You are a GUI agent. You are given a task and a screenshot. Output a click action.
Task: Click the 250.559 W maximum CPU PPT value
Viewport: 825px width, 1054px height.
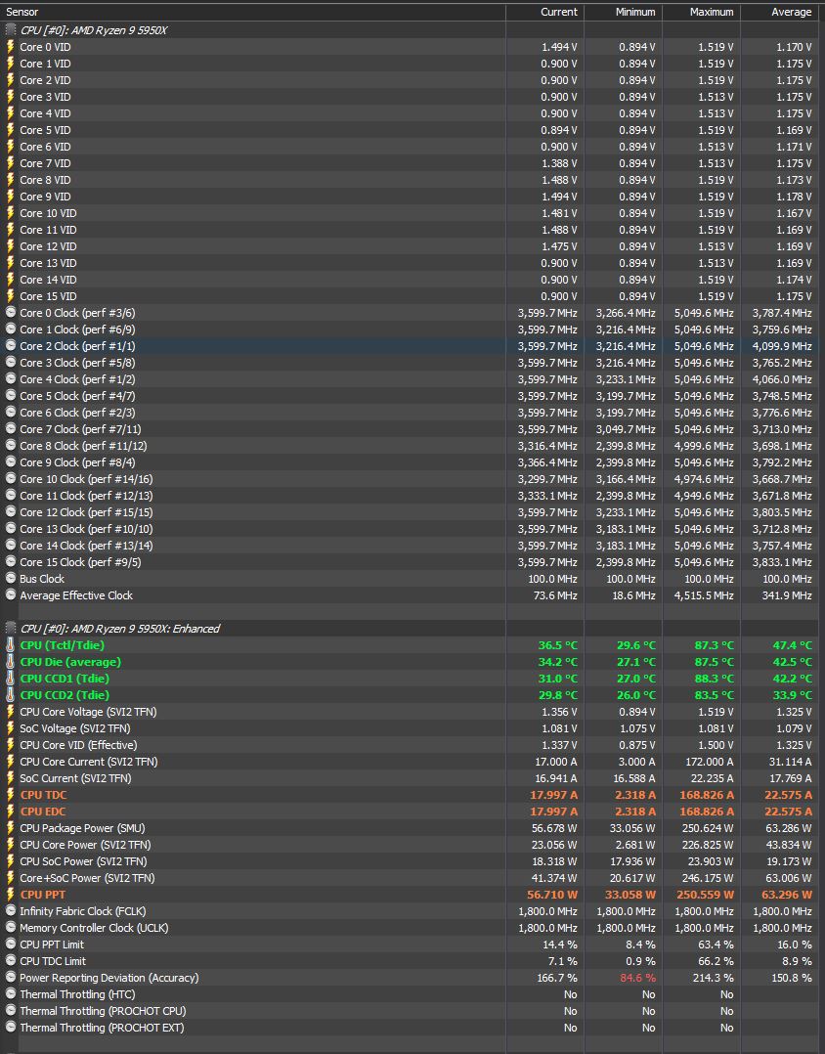pyautogui.click(x=706, y=895)
